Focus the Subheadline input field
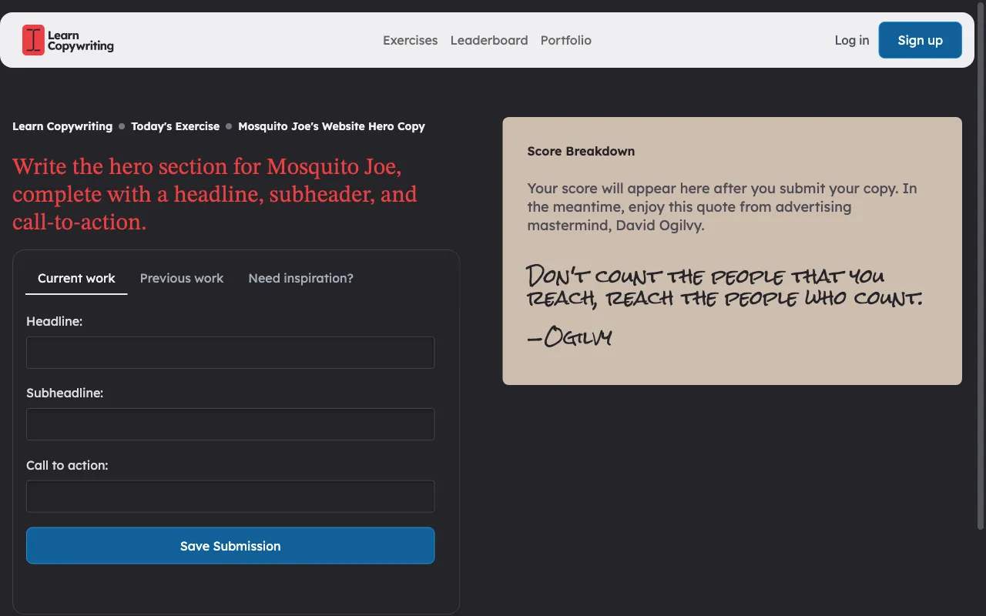986x616 pixels. coord(230,424)
